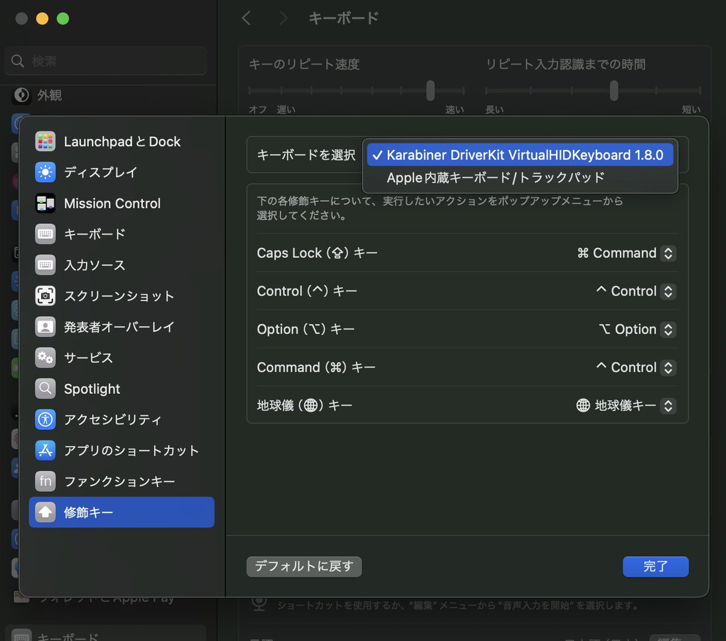
Task: Select スクリーンショット category label
Action: click(119, 296)
